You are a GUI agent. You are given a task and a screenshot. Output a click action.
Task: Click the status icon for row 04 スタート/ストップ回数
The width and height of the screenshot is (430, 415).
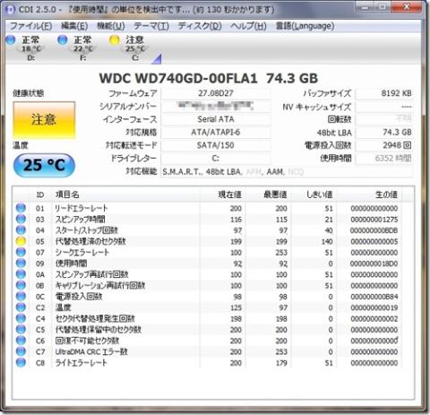pos(21,230)
